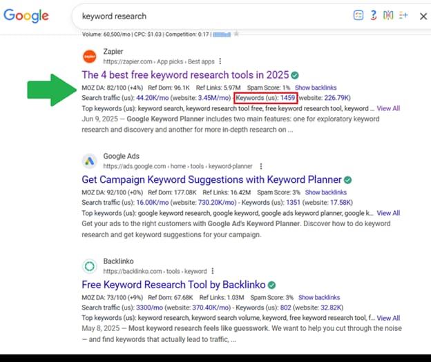Image resolution: width=431 pixels, height=362 pixels.
Task: Click 'MOZ DA: 82/100 (+4%)' text
Action: coord(112,88)
